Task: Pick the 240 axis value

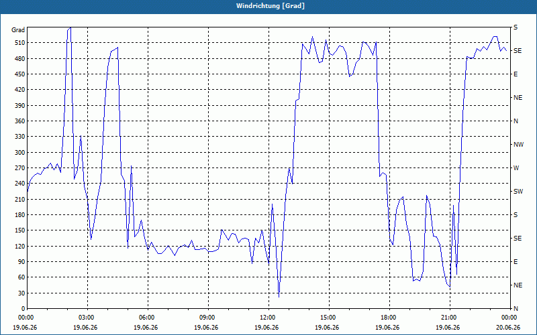Action: [19, 184]
